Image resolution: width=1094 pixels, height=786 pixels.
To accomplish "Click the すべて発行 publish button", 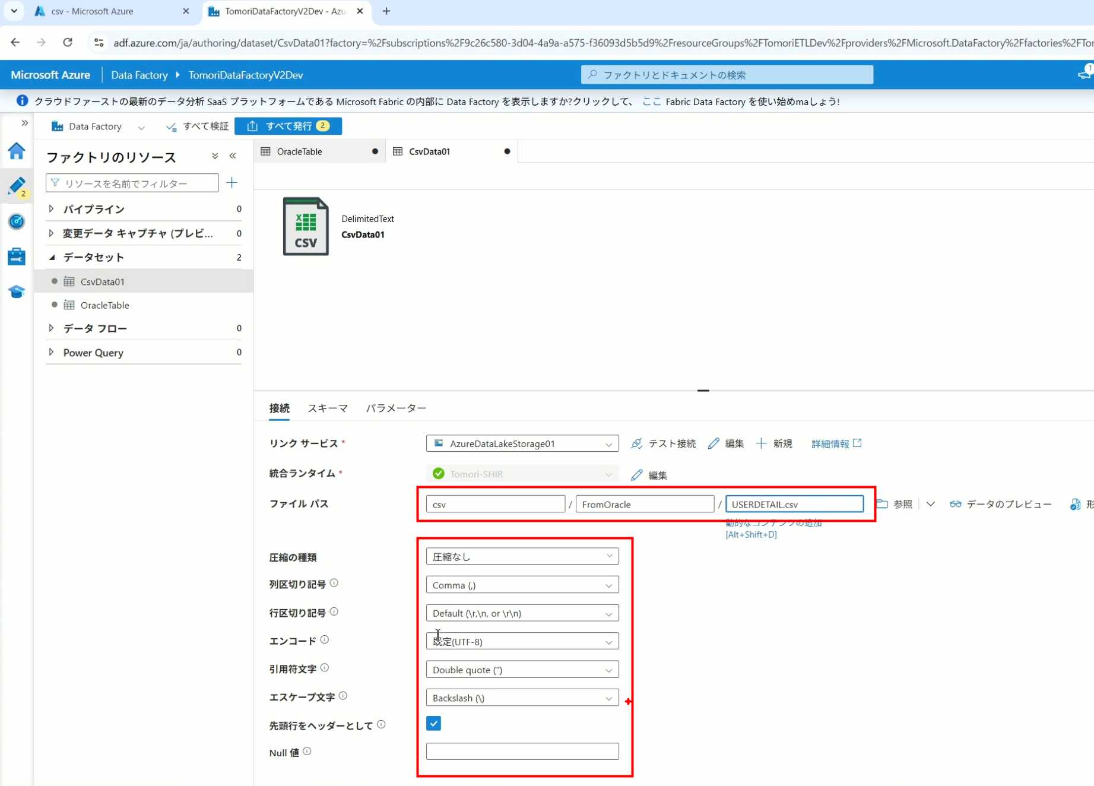I will coord(288,126).
